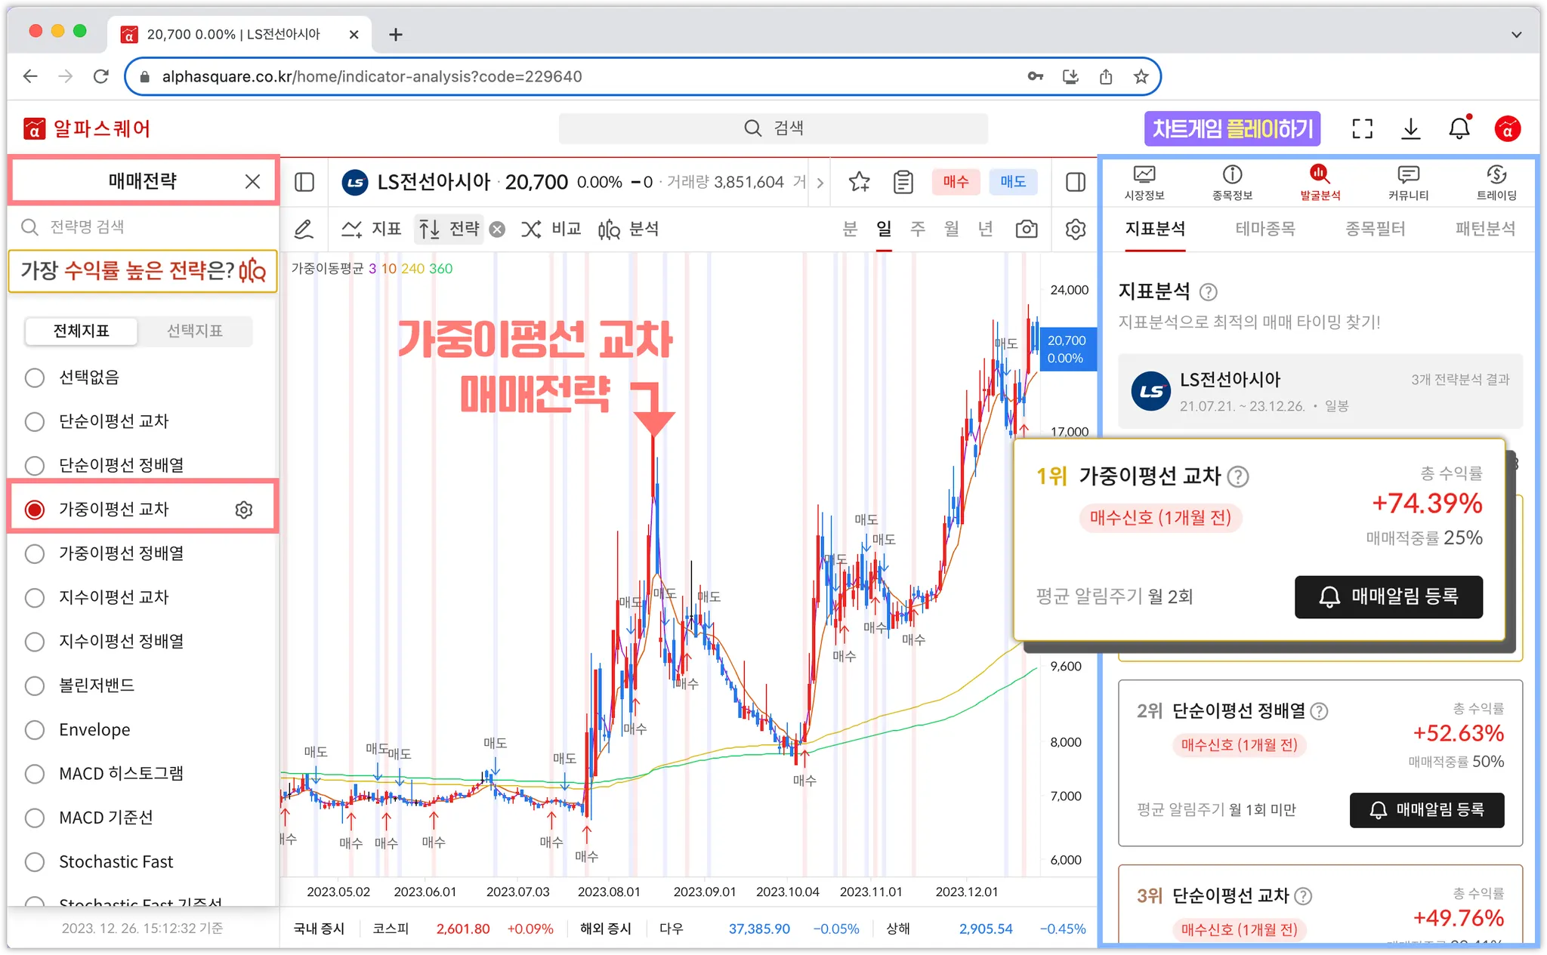Expand stock info with the chevron arrow
1547x955 pixels.
point(820,182)
